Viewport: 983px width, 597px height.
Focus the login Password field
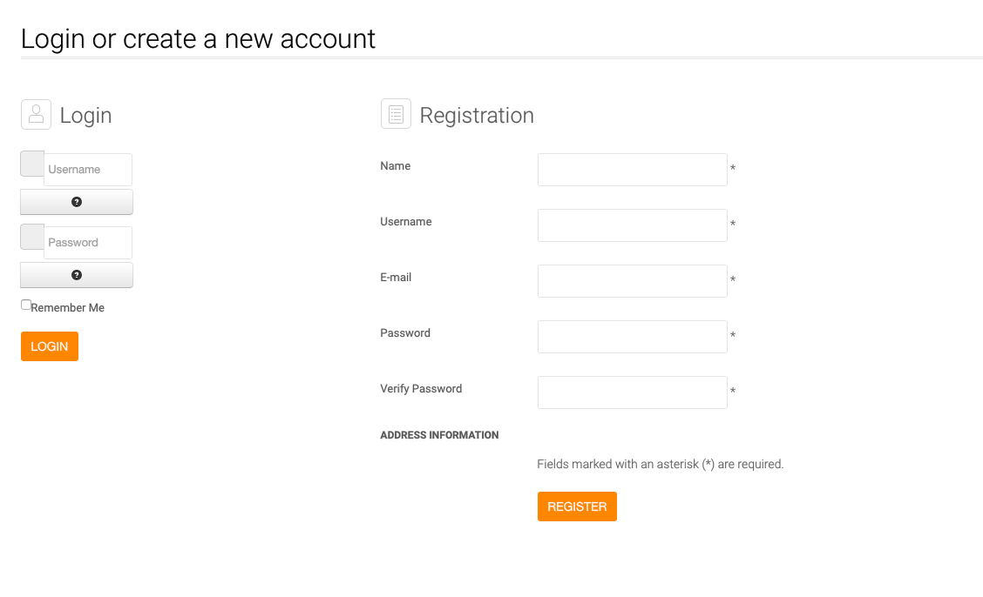[x=88, y=243]
